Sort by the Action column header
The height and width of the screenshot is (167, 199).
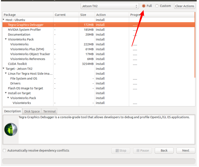point(112,15)
